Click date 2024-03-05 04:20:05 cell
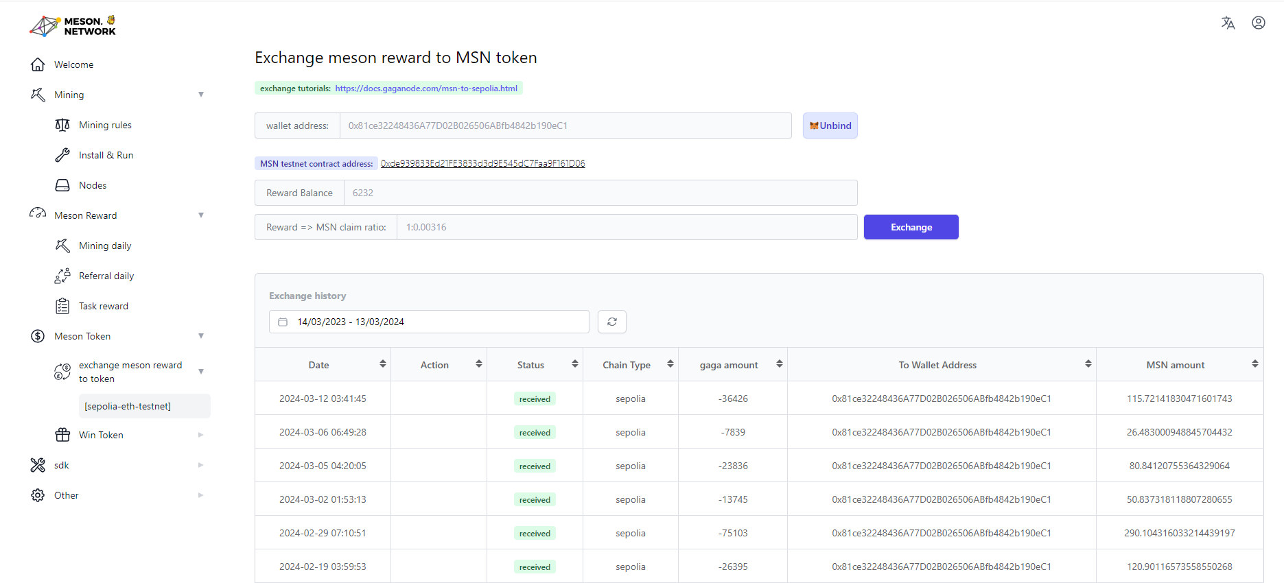Screen dimensions: 1284x583 pyautogui.click(x=323, y=466)
